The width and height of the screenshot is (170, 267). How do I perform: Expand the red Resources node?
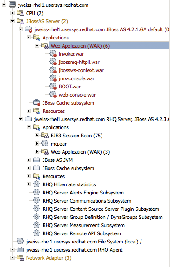tap(29, 111)
